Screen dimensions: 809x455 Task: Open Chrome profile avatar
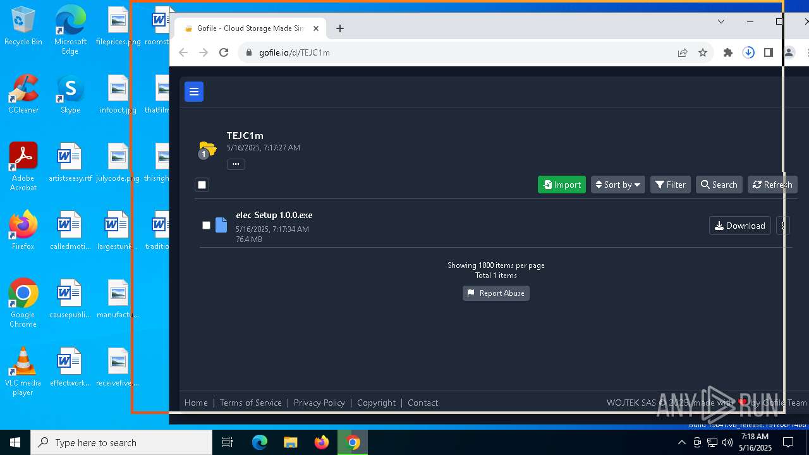click(789, 53)
